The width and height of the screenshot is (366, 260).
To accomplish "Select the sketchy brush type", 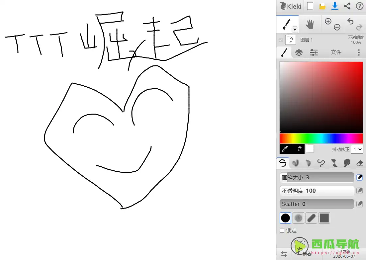I will coord(308,163).
